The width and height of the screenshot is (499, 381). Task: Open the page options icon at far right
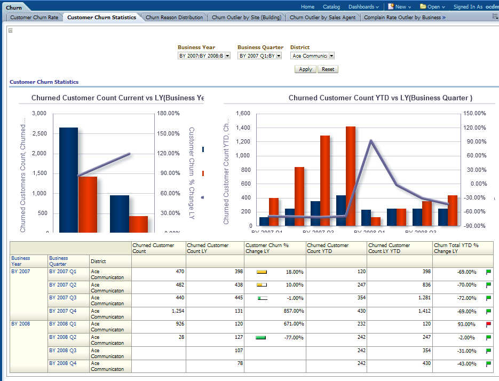(x=495, y=17)
